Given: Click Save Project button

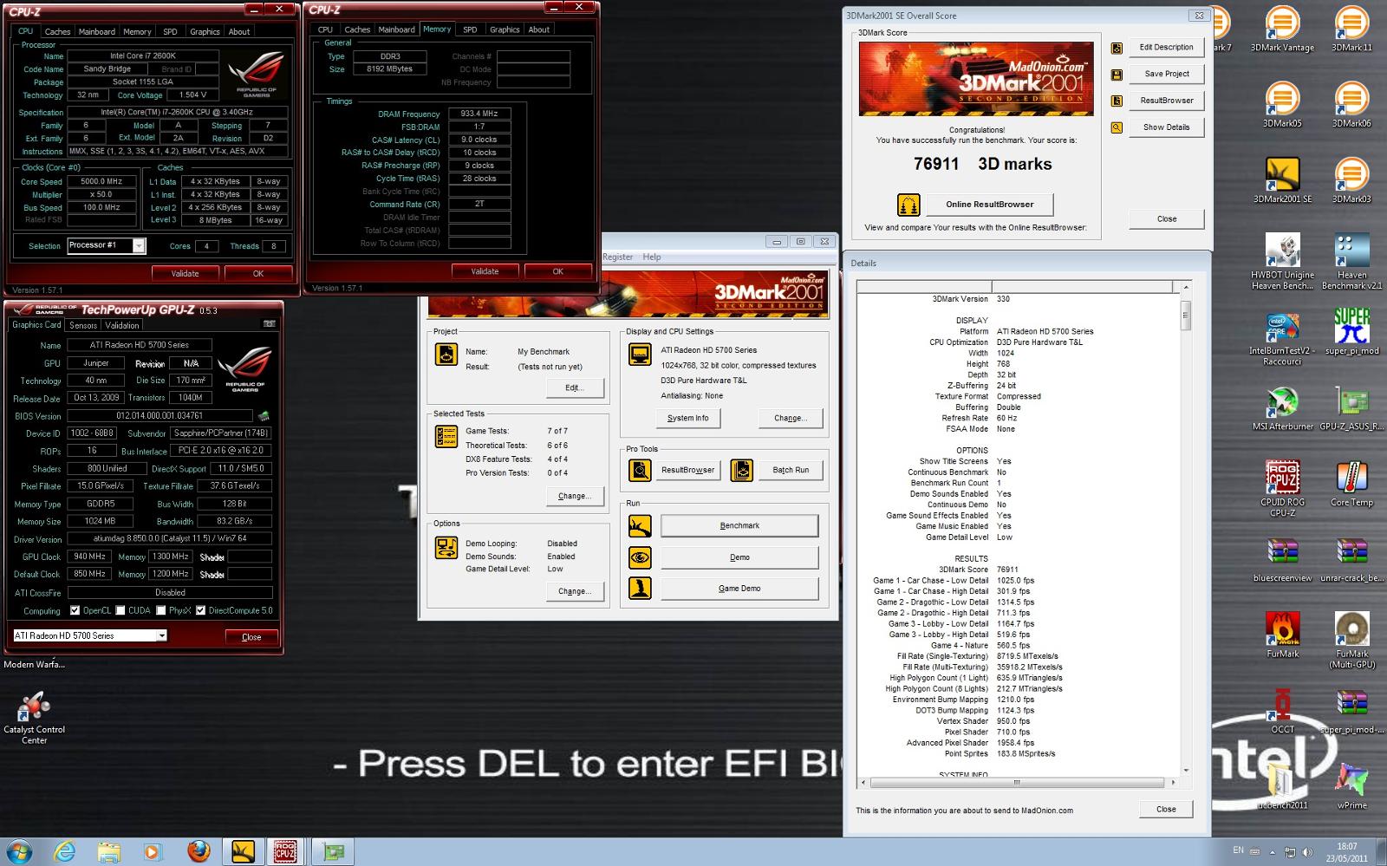Looking at the screenshot, I should (x=1166, y=75).
